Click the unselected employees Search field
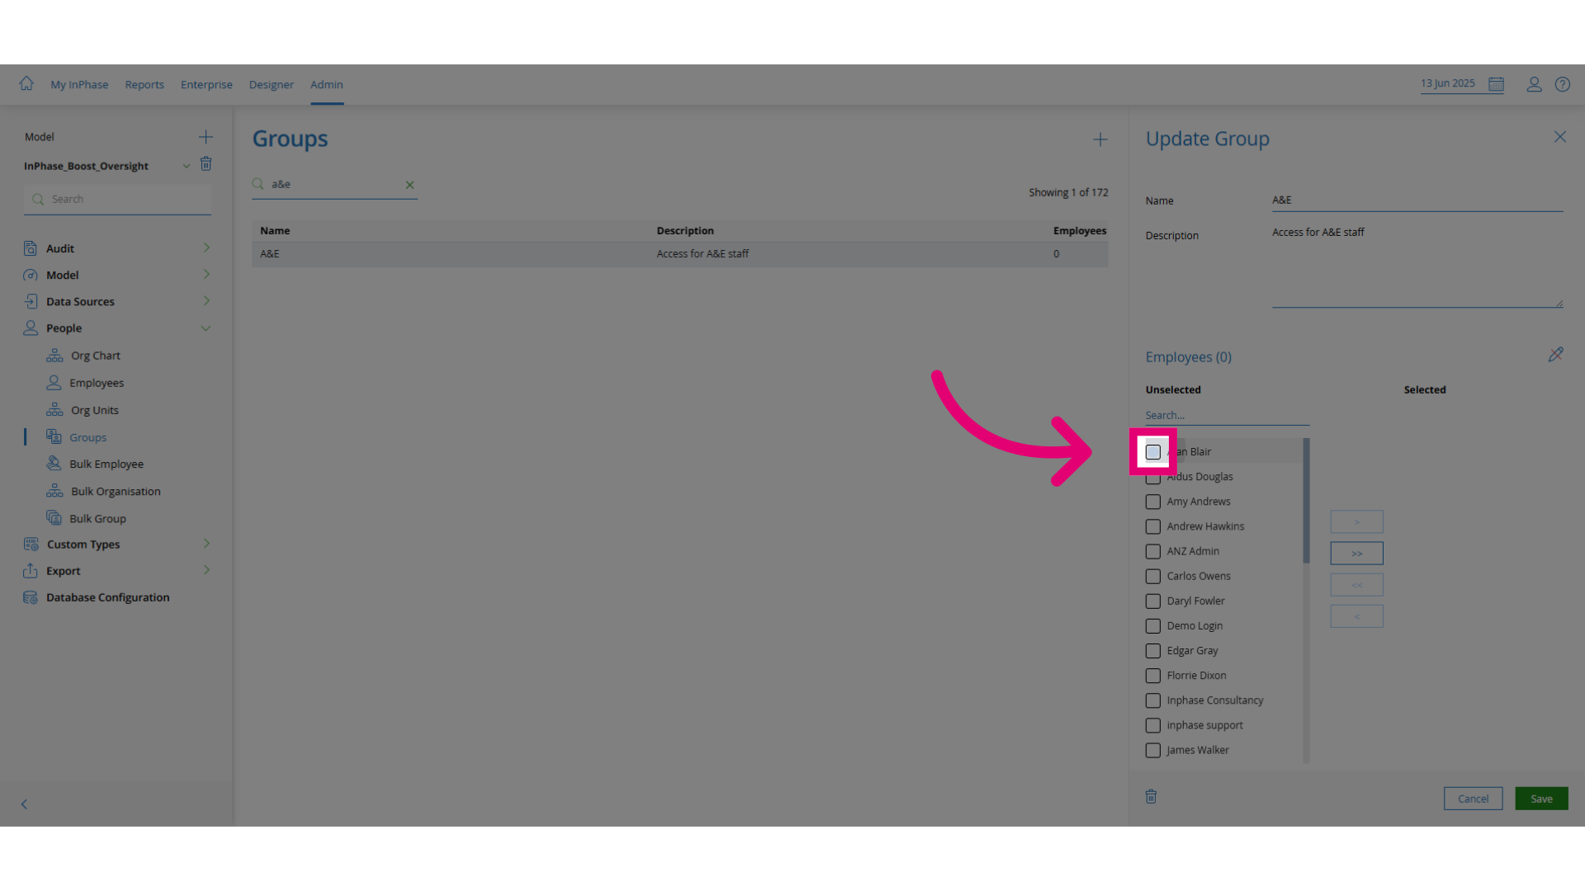This screenshot has width=1585, height=891. [x=1228, y=415]
